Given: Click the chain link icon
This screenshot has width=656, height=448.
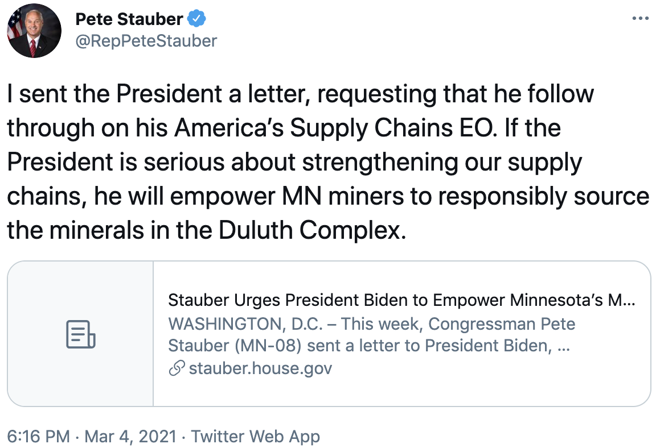Looking at the screenshot, I should (176, 368).
